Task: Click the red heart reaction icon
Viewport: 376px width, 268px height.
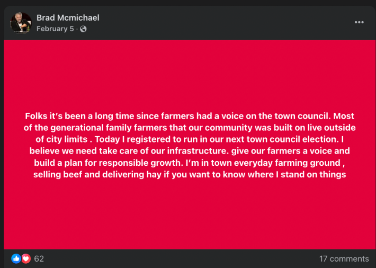Action: 26,258
